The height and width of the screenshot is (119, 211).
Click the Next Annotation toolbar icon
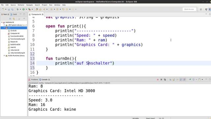(51, 9)
